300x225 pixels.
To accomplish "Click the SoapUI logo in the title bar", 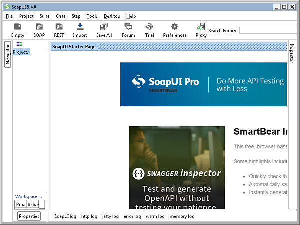I will click(x=7, y=7).
